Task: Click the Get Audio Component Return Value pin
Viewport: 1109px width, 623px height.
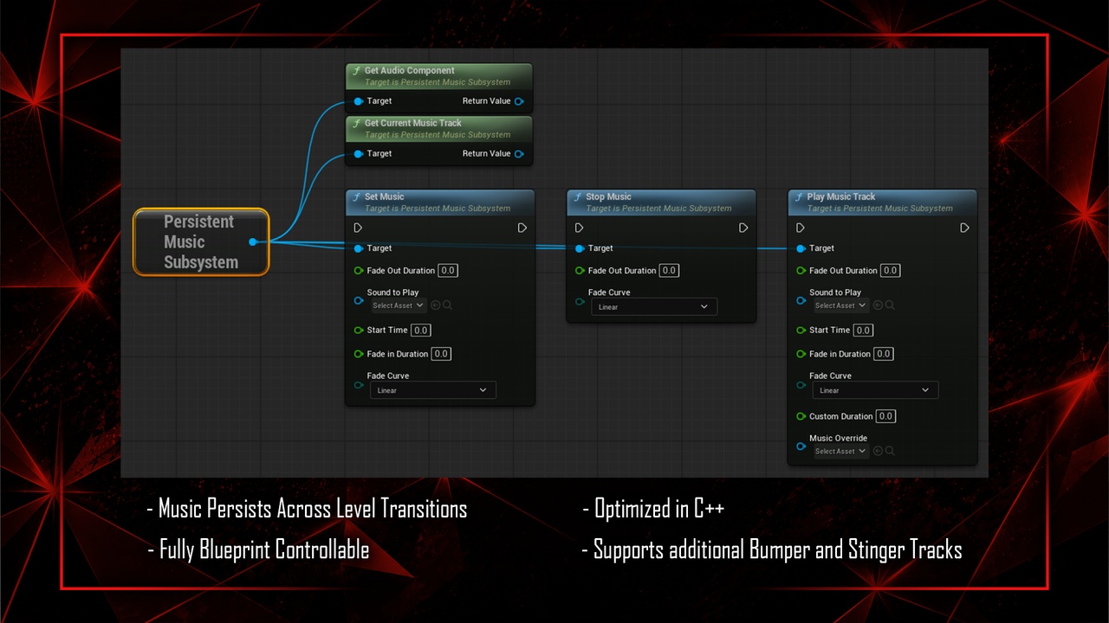Action: pos(519,101)
